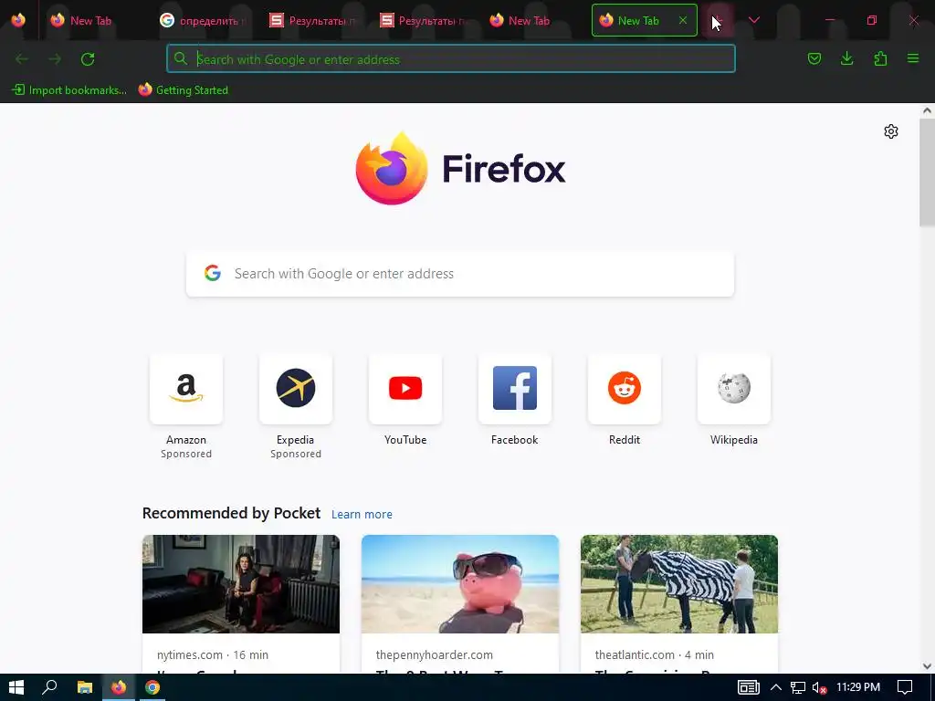Open a new tab with plus button

(x=718, y=20)
